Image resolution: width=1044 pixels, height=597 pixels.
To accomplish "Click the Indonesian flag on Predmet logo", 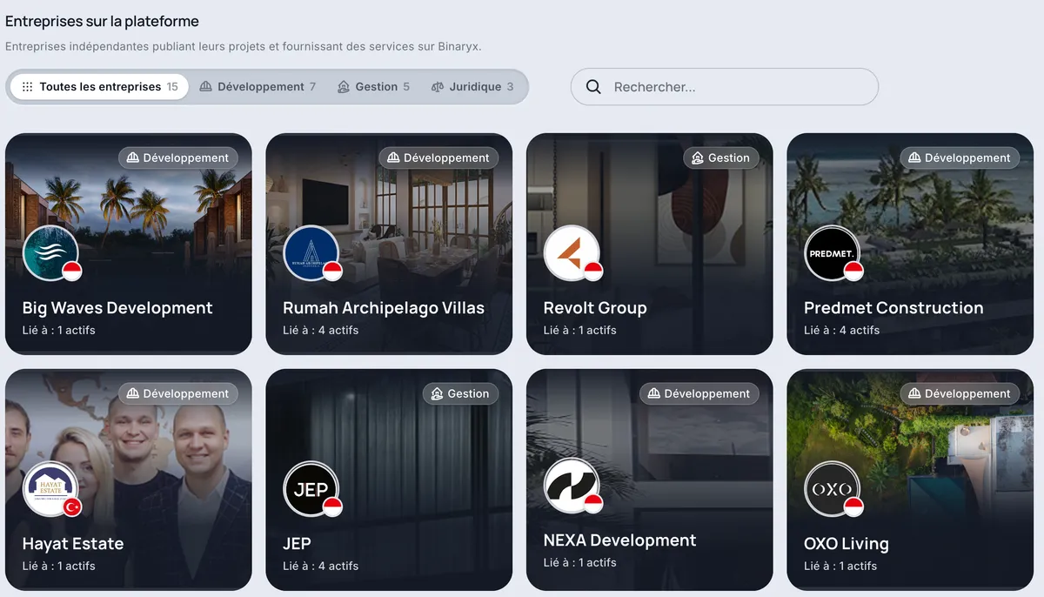I will point(854,271).
